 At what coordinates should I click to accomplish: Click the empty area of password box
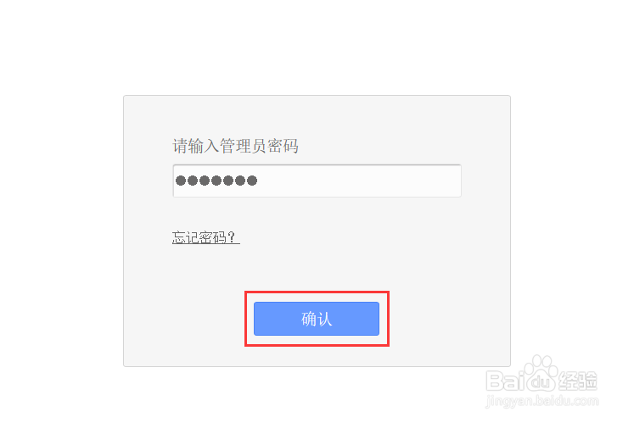click(x=360, y=181)
